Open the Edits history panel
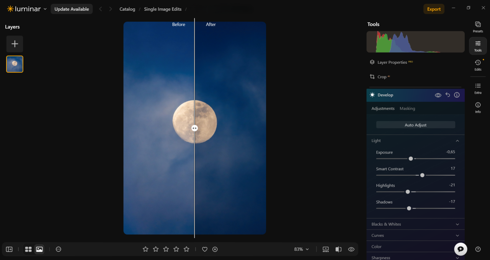Image resolution: width=490 pixels, height=260 pixels. coord(478,65)
